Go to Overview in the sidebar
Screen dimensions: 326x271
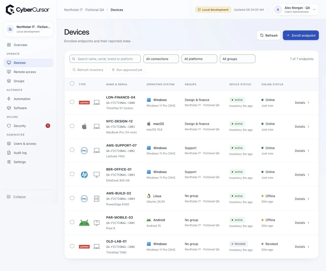pos(28,45)
